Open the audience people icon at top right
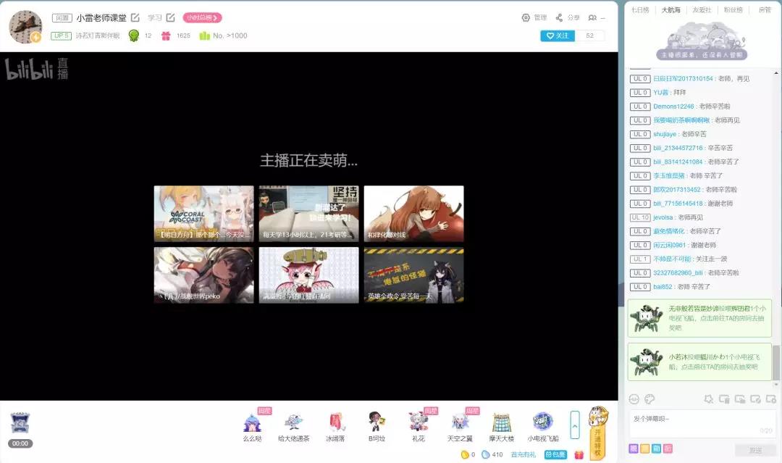This screenshot has width=782, height=463. pos(592,17)
